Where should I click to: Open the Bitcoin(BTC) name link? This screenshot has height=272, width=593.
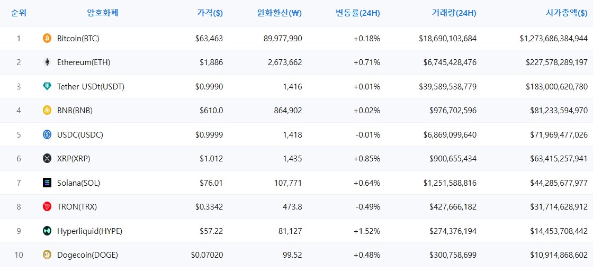pos(78,38)
